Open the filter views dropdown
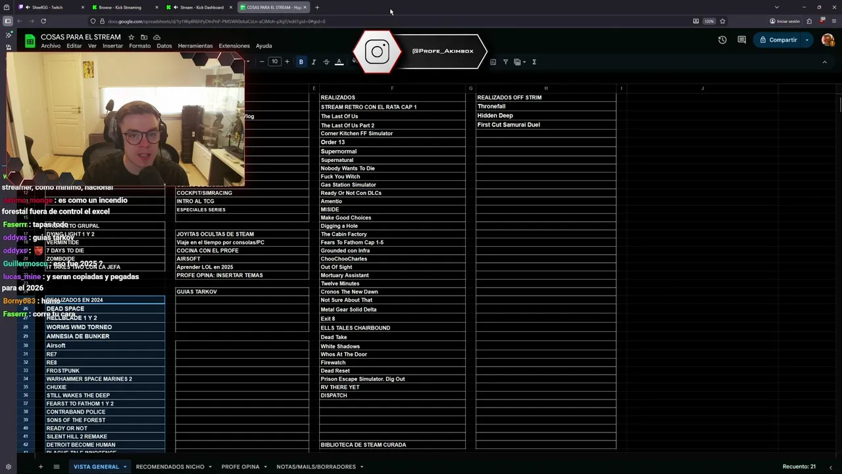842x474 pixels. coord(518,62)
